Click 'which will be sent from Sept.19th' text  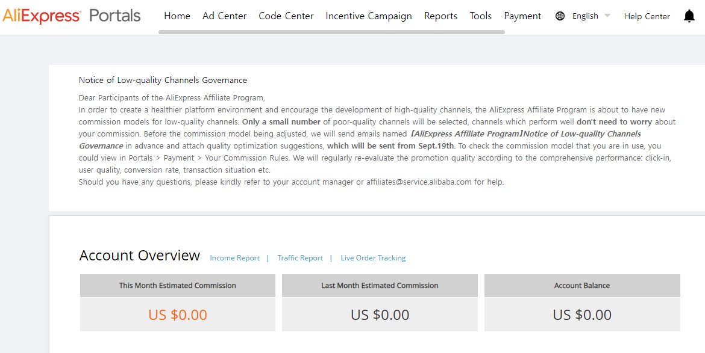click(390, 146)
